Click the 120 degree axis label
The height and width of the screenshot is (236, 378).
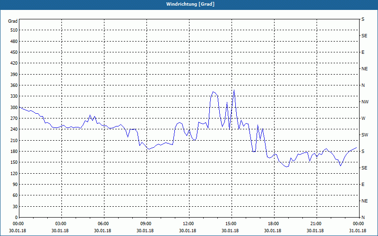pyautogui.click(x=14, y=173)
